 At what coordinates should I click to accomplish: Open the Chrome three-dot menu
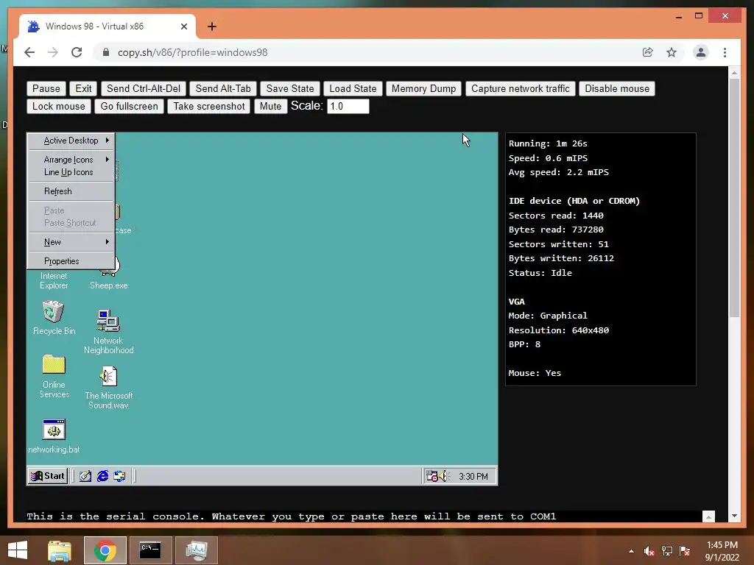[x=725, y=52]
